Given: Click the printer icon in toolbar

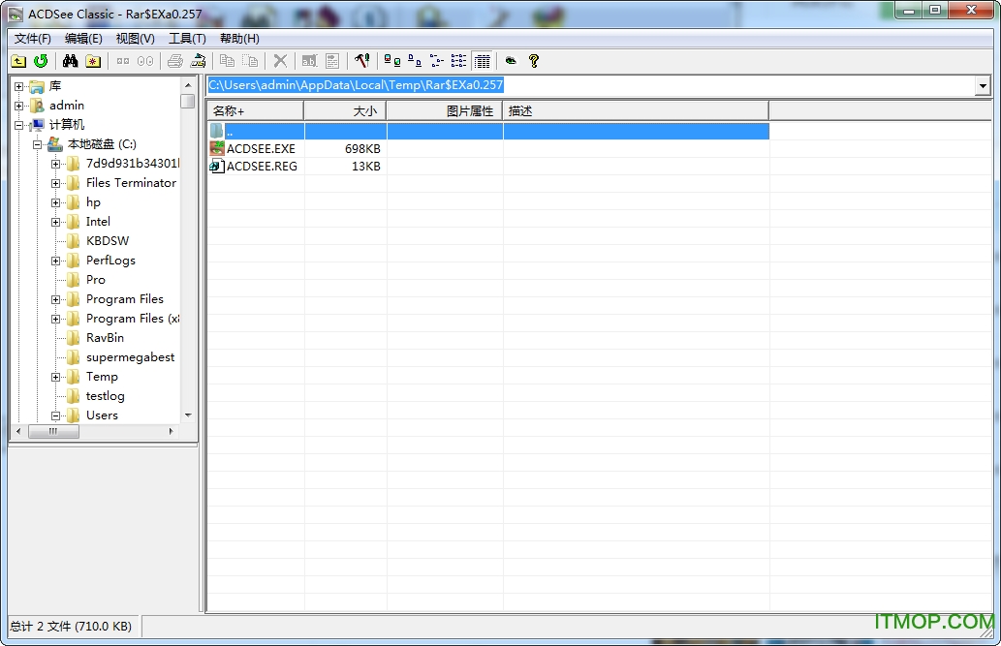Looking at the screenshot, I should click(175, 61).
